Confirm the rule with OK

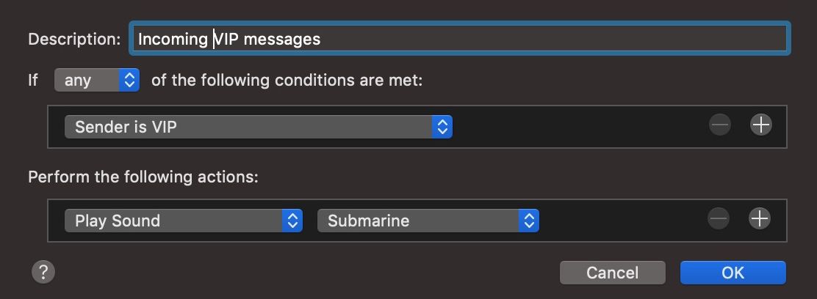point(733,273)
